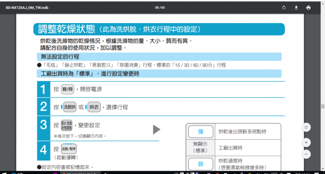Viewport: 325px width, 174px height.
Task: Click the 設定內容會被記憶起來 note
Action: coord(65,167)
